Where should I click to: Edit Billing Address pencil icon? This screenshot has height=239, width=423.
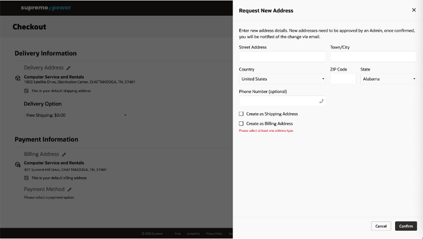64,155
